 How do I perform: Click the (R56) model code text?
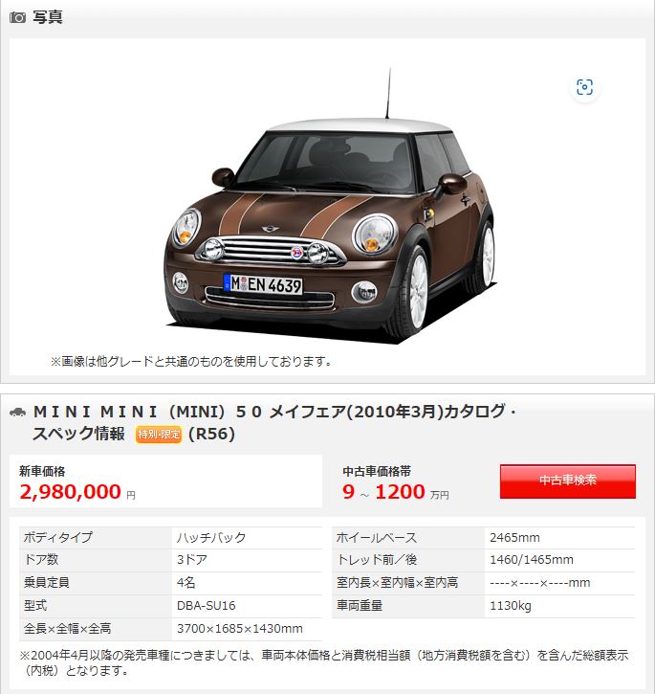coord(211,435)
